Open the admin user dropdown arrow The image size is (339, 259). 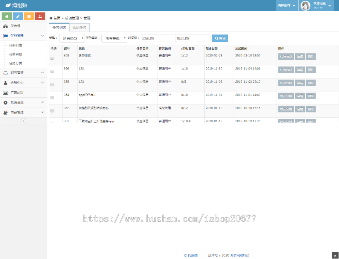point(330,6)
